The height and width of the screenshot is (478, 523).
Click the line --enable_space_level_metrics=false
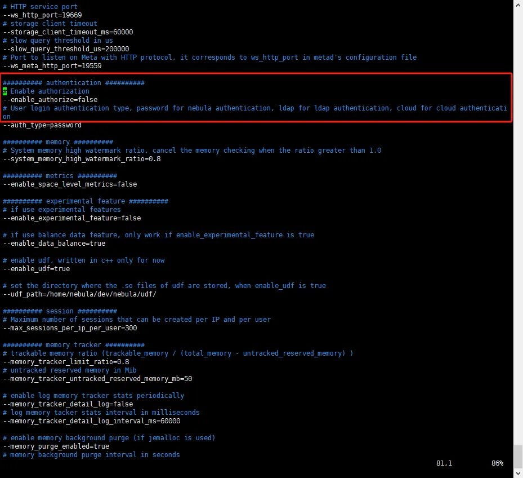tap(70, 184)
